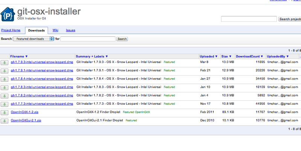Viewport: 301px width, 151px height.
Task: Switch to the Wiki tab
Action: [55, 30]
